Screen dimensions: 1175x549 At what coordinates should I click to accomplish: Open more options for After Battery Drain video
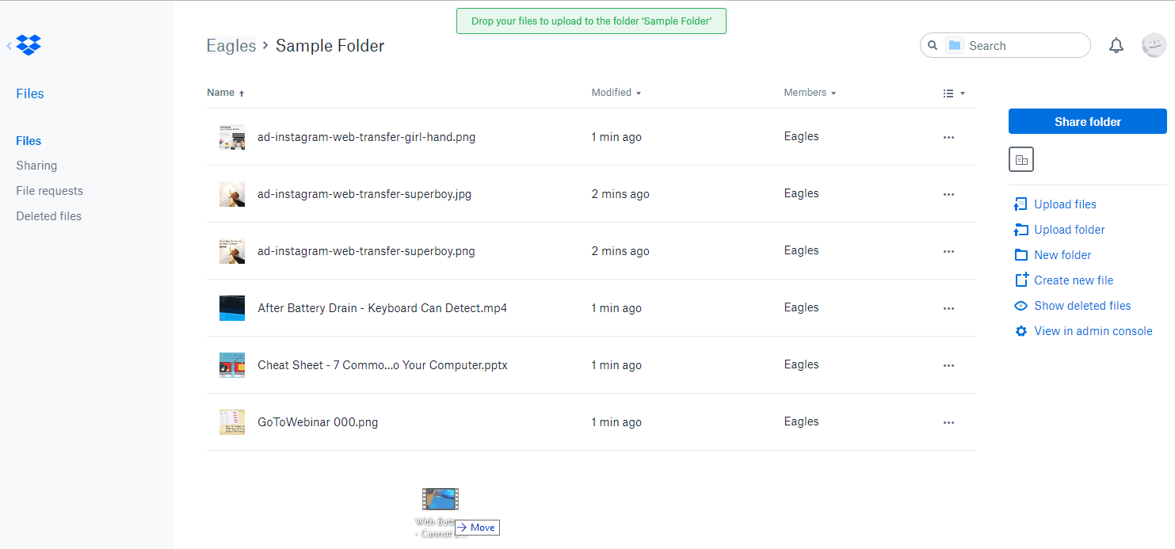pyautogui.click(x=948, y=308)
